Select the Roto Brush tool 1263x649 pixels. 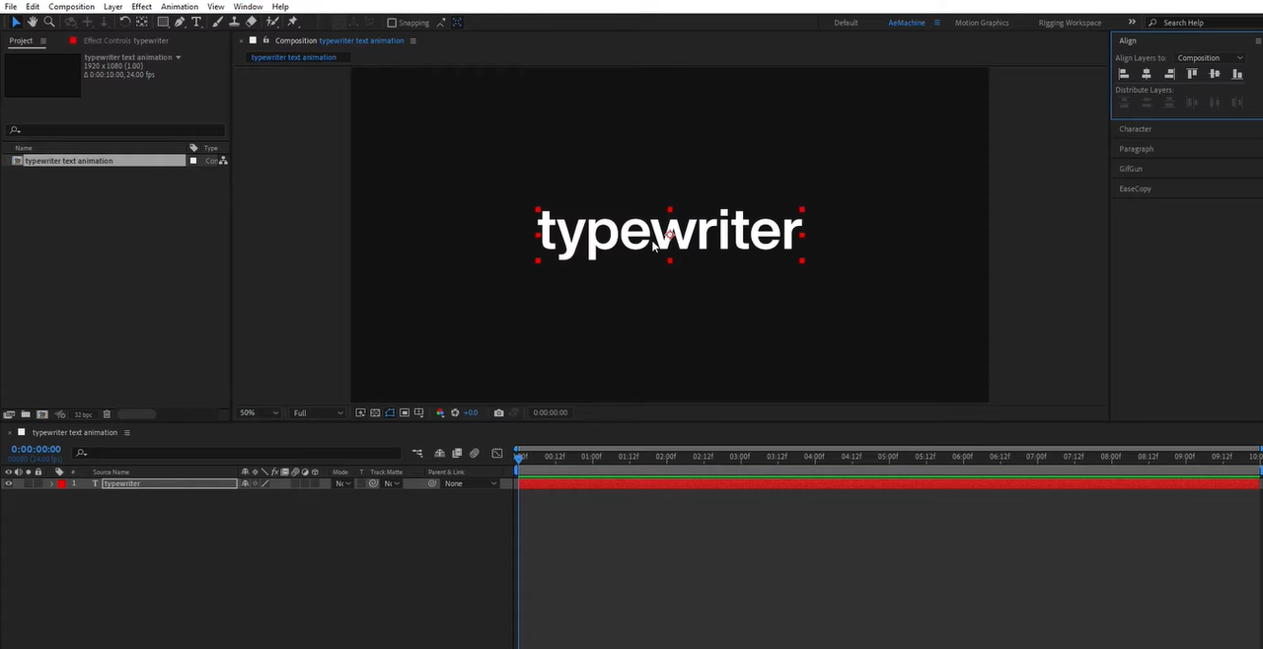coord(272,22)
